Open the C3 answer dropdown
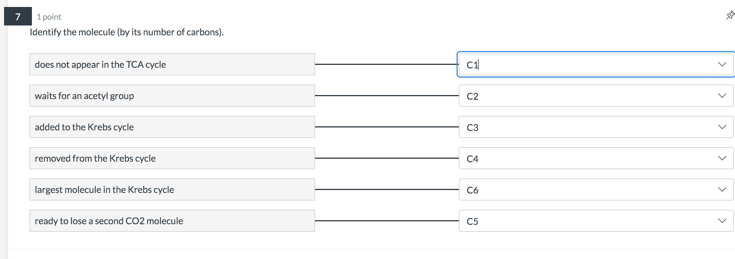The image size is (735, 259). click(722, 127)
